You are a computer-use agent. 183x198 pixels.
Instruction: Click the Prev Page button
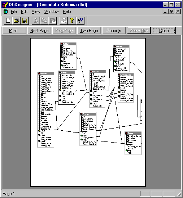pyautogui.click(x=64, y=31)
